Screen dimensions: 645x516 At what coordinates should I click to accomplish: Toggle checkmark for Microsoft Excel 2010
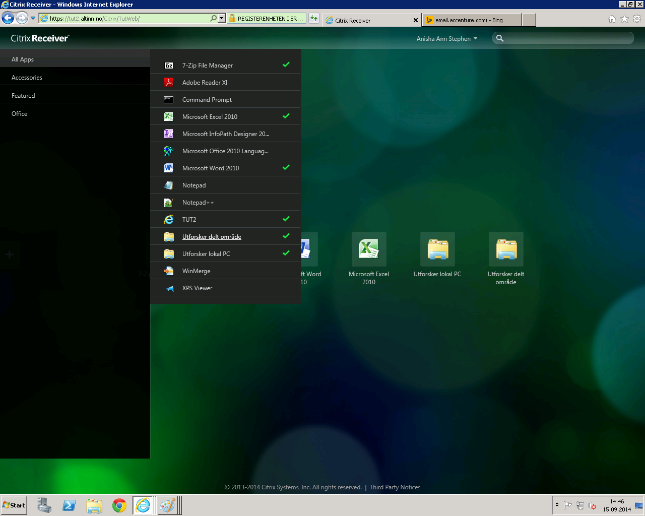pyautogui.click(x=286, y=116)
